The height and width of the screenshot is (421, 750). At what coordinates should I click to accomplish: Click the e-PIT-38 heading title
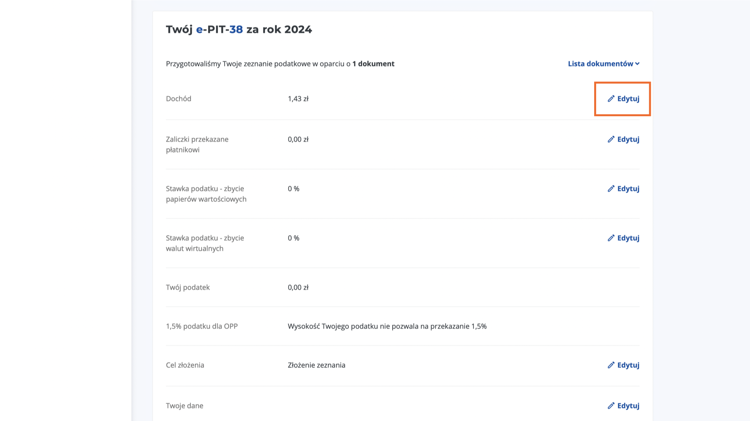click(x=239, y=30)
